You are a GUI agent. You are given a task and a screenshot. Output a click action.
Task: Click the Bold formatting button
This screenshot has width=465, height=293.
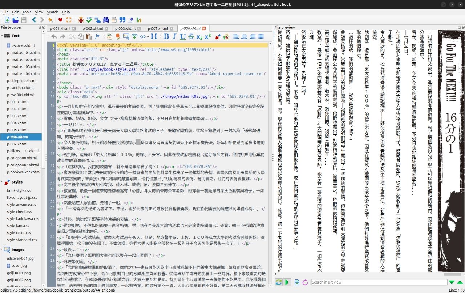[x=166, y=36]
